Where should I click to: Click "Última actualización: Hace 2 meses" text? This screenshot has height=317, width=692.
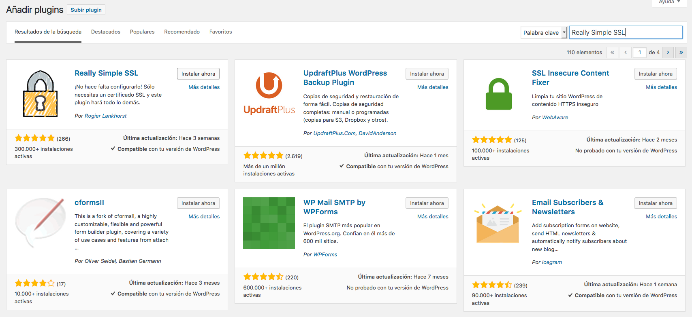click(632, 139)
